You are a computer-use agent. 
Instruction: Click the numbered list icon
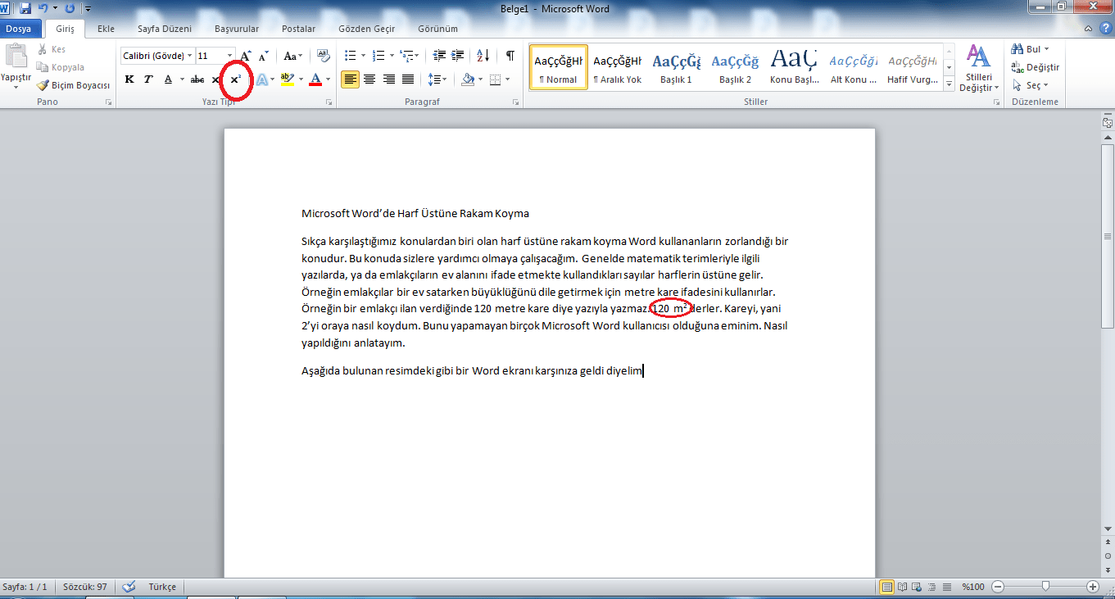tap(378, 56)
